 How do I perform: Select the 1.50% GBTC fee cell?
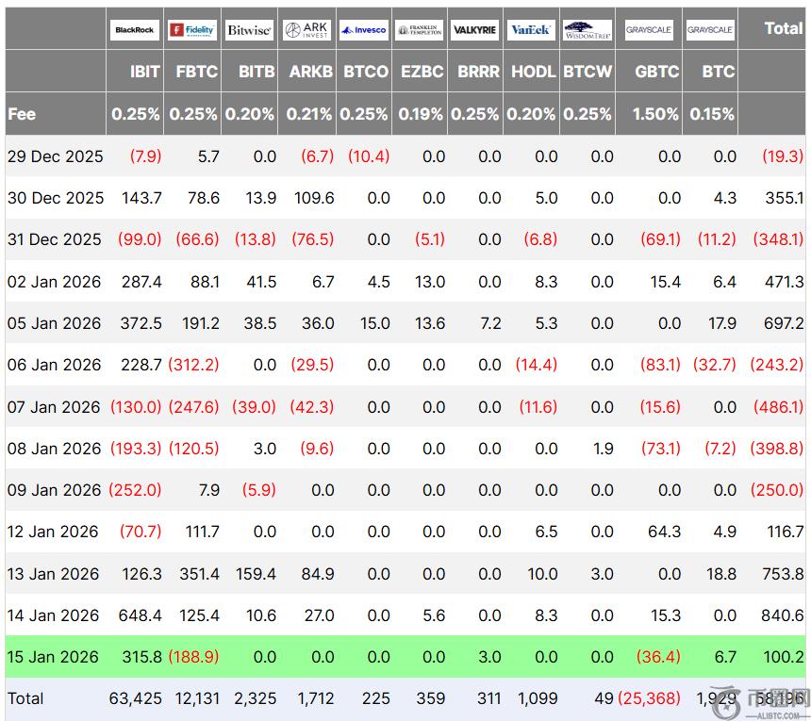(x=655, y=114)
